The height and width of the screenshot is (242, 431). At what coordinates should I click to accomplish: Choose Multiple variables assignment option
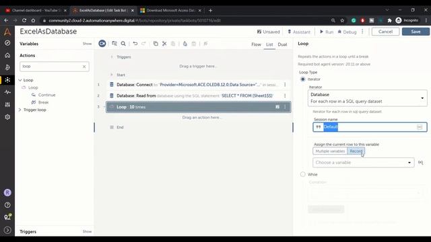(330, 151)
